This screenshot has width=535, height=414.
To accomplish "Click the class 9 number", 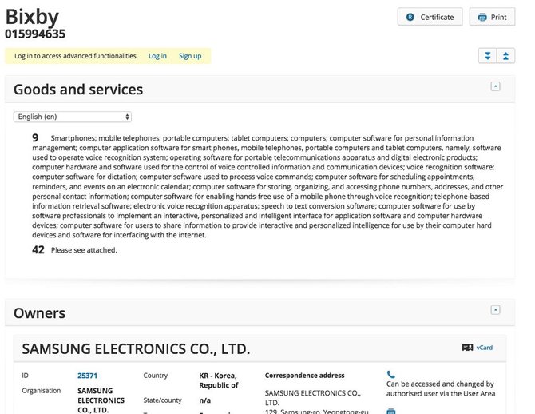I will point(35,137).
